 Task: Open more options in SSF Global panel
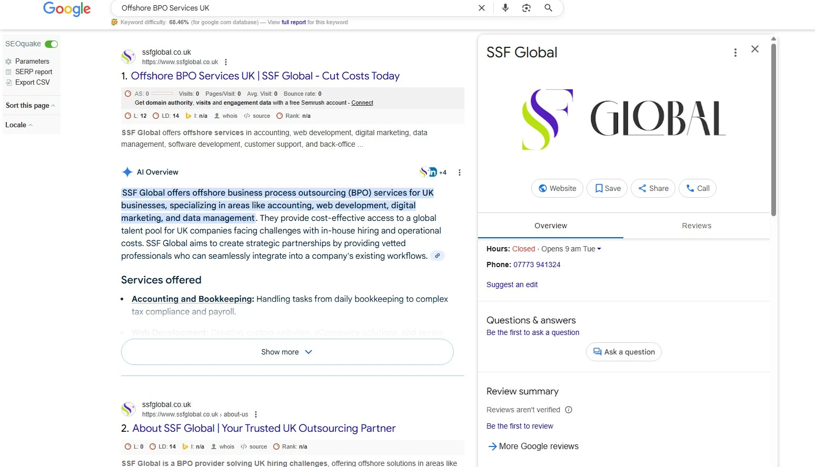pyautogui.click(x=736, y=53)
